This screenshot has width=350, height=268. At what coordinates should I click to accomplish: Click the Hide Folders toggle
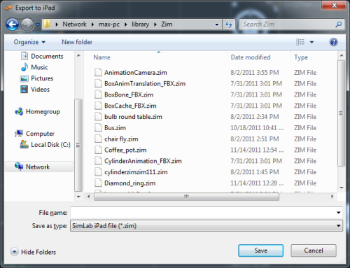tap(33, 252)
